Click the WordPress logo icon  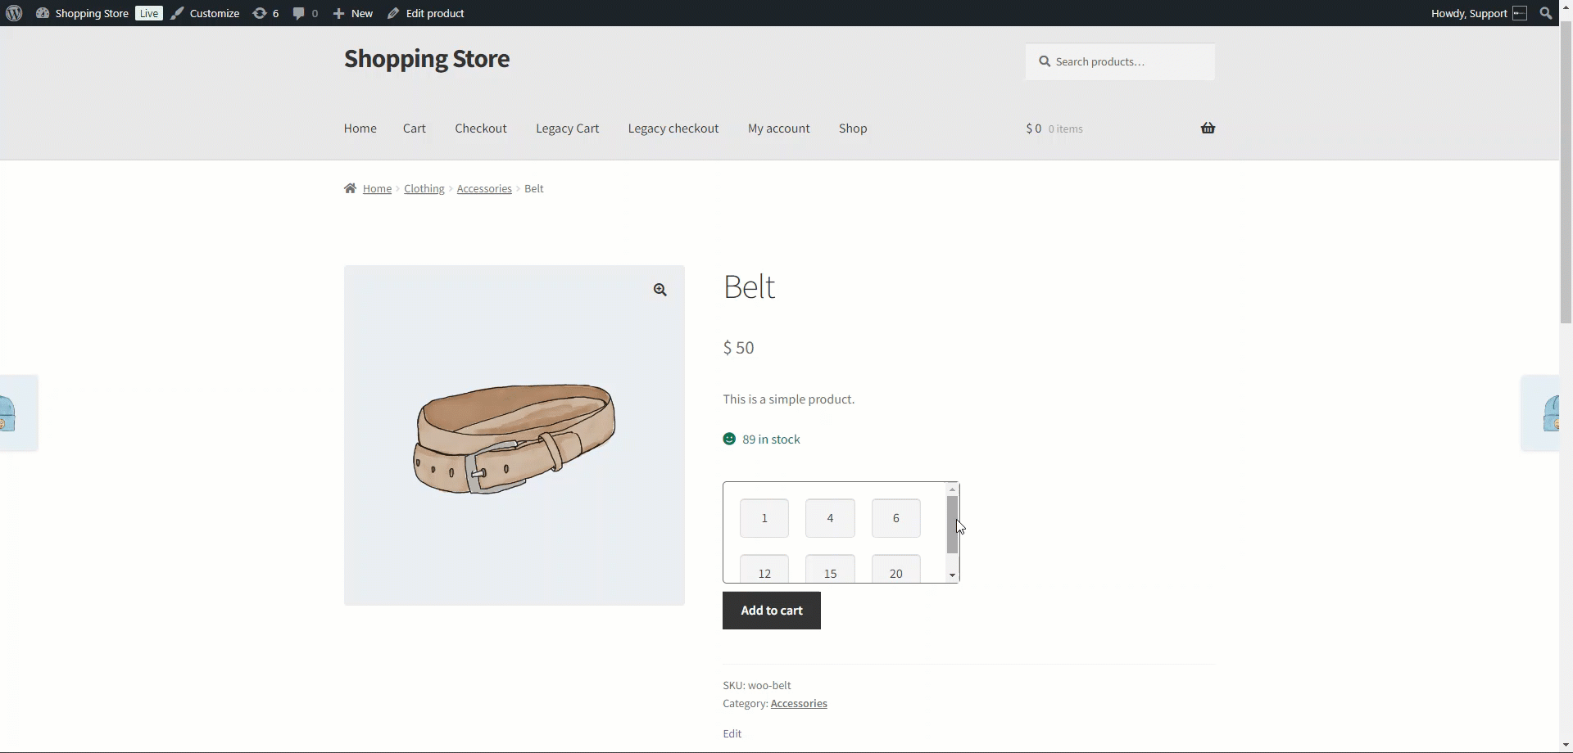pyautogui.click(x=13, y=13)
